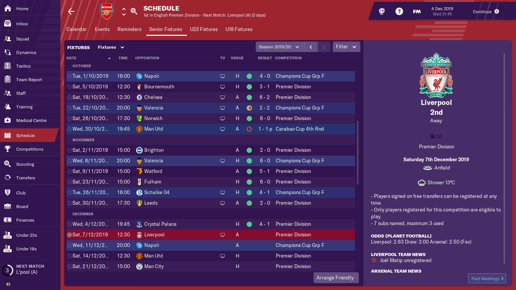The height and width of the screenshot is (290, 516).
Task: Click the Finances sidebar icon
Action: [7, 220]
